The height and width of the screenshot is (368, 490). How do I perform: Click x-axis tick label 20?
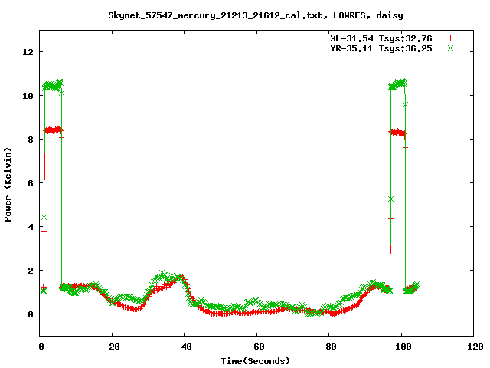(114, 347)
